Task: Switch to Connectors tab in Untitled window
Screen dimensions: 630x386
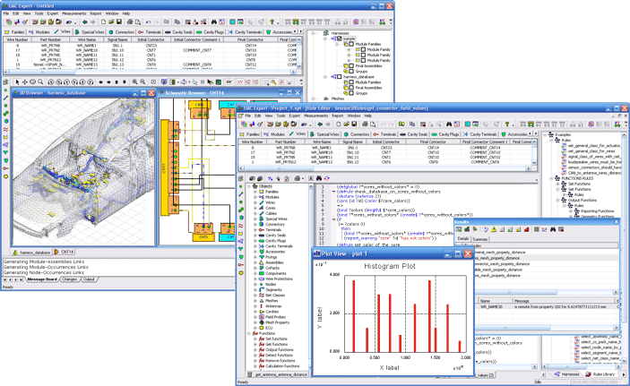Action: [122, 31]
